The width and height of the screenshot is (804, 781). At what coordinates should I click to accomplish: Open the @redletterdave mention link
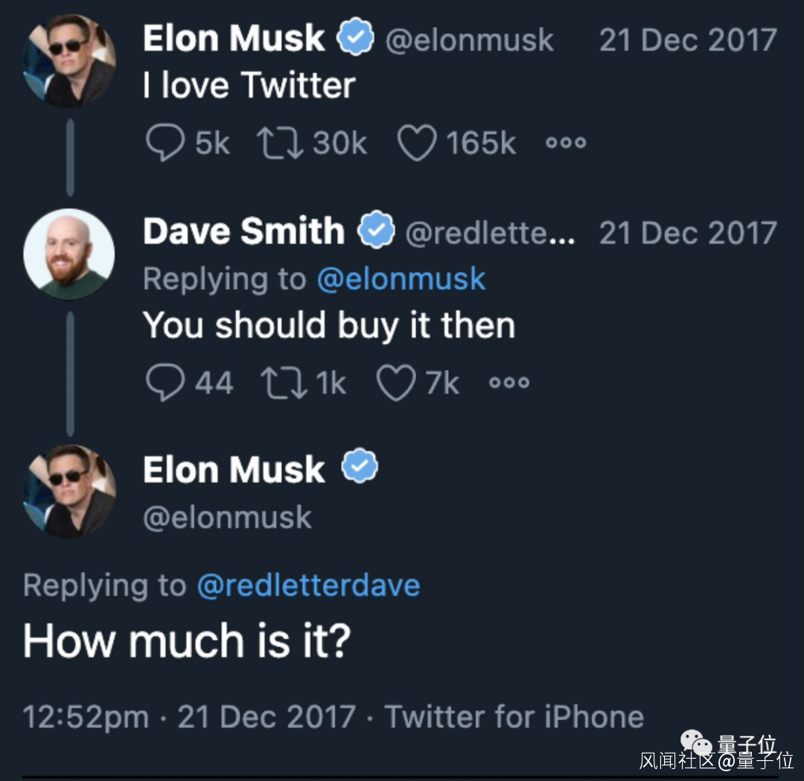pos(308,585)
